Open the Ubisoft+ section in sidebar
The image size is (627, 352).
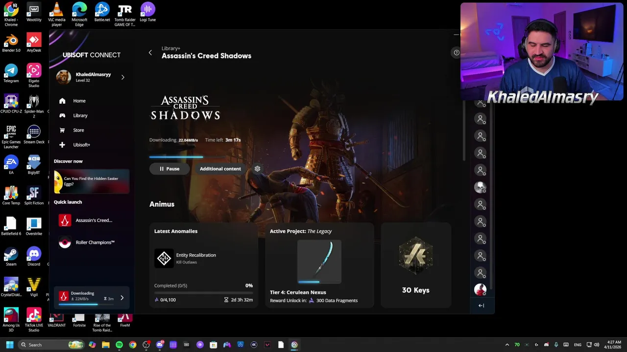pos(81,145)
